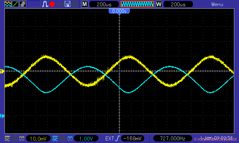This screenshot has width=239, height=143.
Task: Select the window timebase 200us field
Action: pyautogui.click(x=178, y=4)
